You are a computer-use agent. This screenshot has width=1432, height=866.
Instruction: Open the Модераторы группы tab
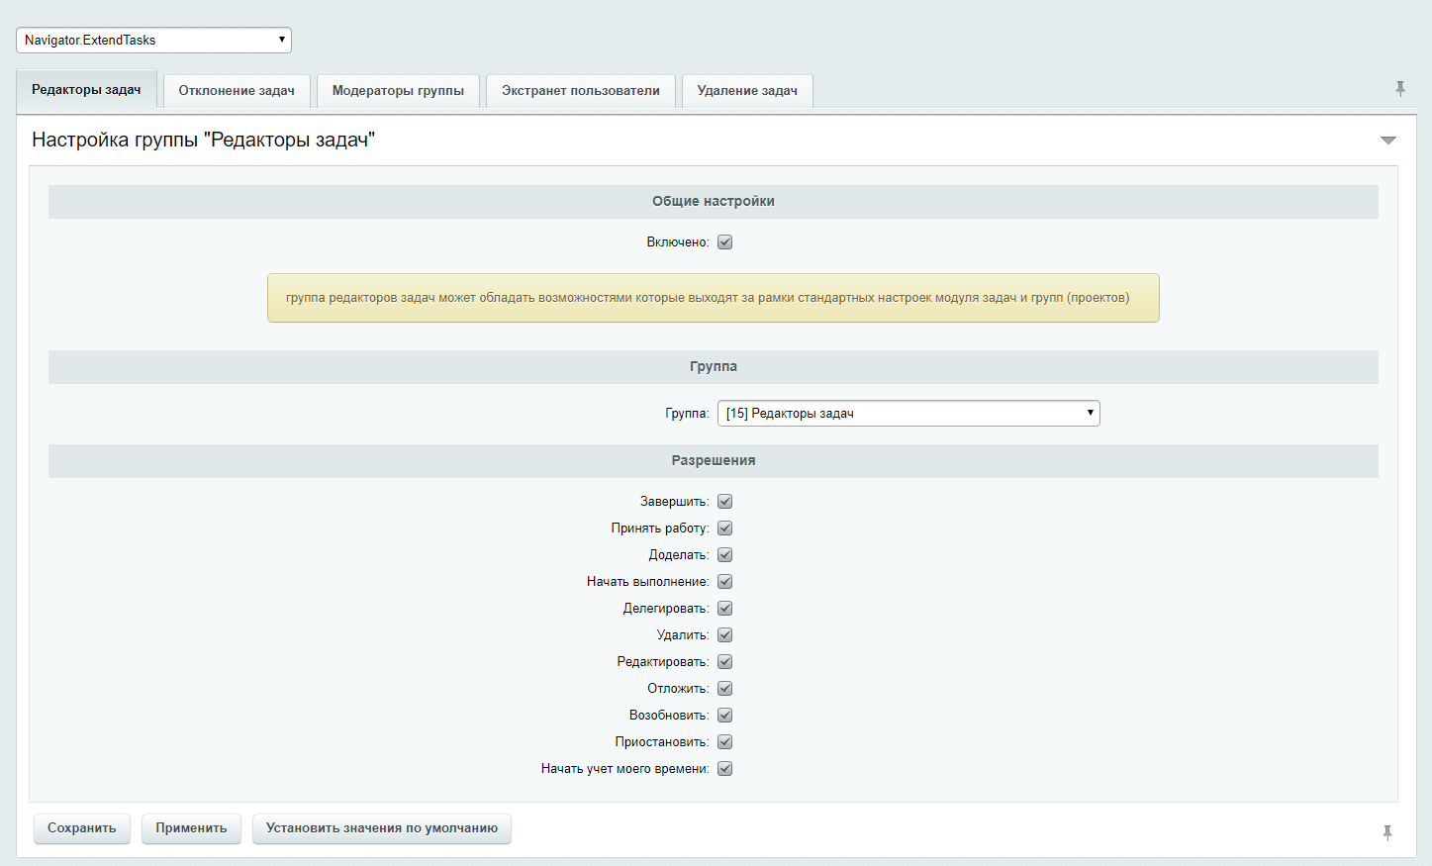[x=398, y=90]
